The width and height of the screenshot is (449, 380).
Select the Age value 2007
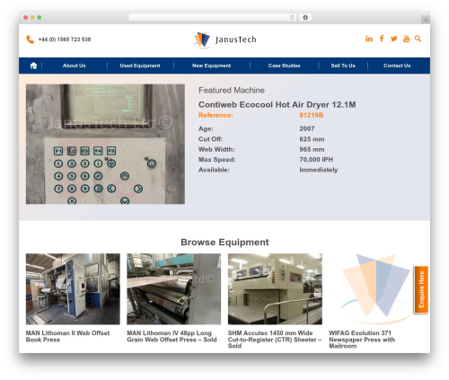307,128
